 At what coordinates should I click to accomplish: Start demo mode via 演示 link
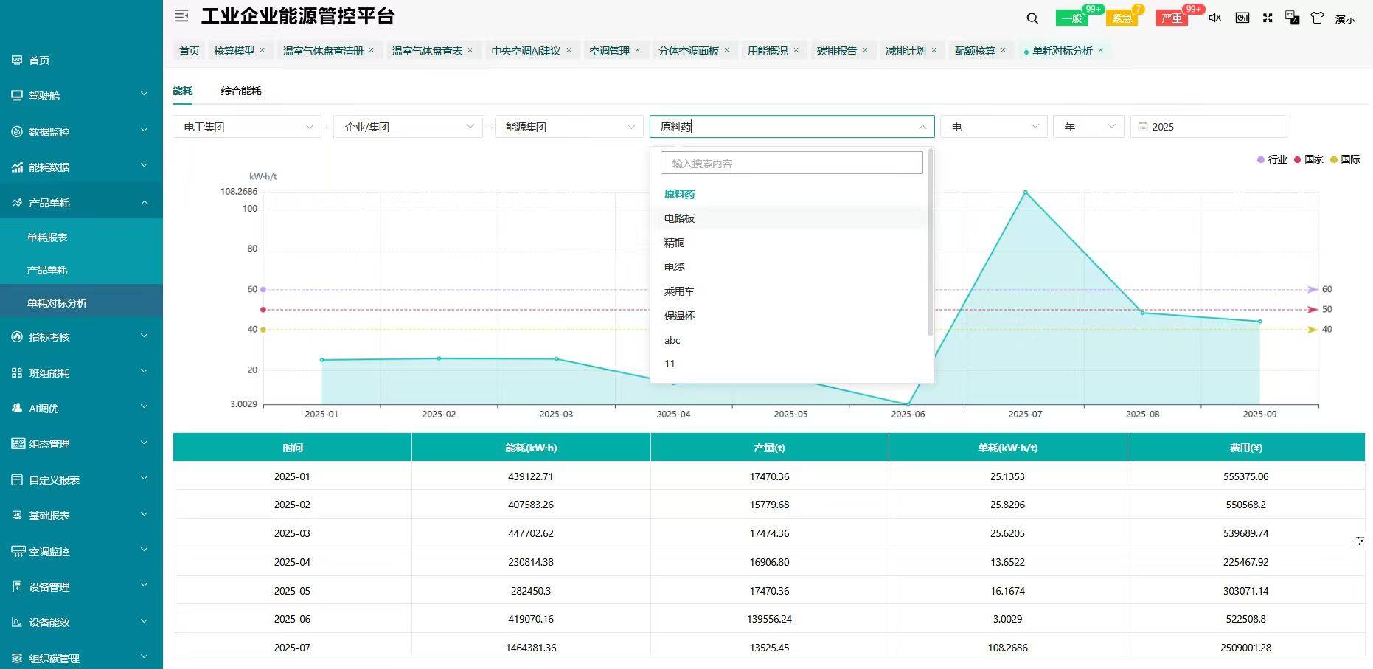(1345, 18)
